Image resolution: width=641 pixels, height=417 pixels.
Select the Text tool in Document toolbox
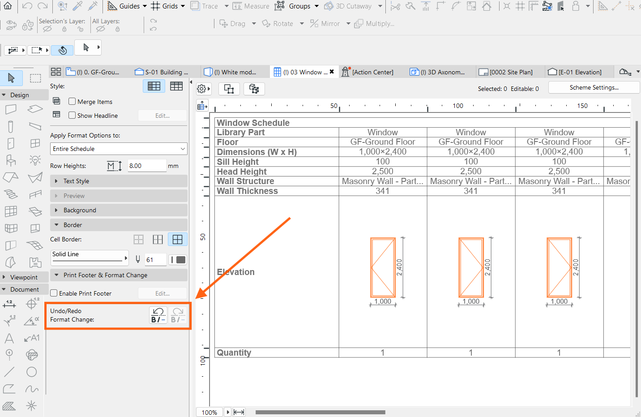(9, 338)
